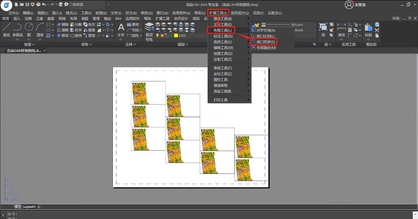Open 图层特性 layer properties
Screen dimensions: 418x219
[x=149, y=32]
